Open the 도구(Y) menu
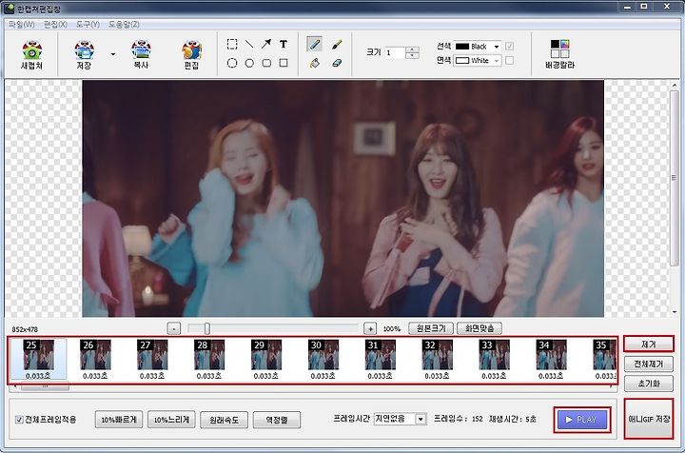This screenshot has width=685, height=453. (88, 25)
